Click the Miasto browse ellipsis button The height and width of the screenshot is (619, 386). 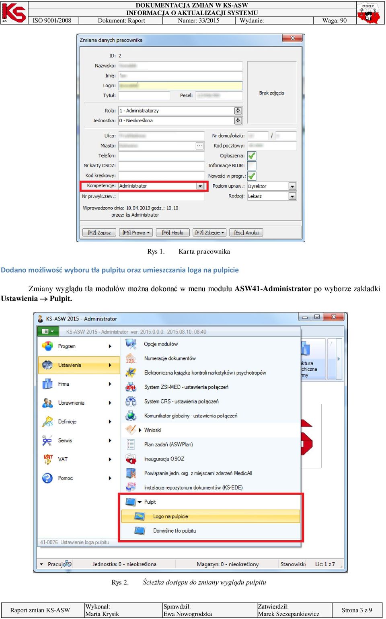[x=200, y=146]
